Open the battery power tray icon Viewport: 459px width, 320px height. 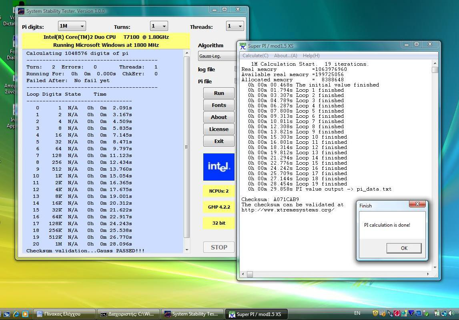(437, 314)
